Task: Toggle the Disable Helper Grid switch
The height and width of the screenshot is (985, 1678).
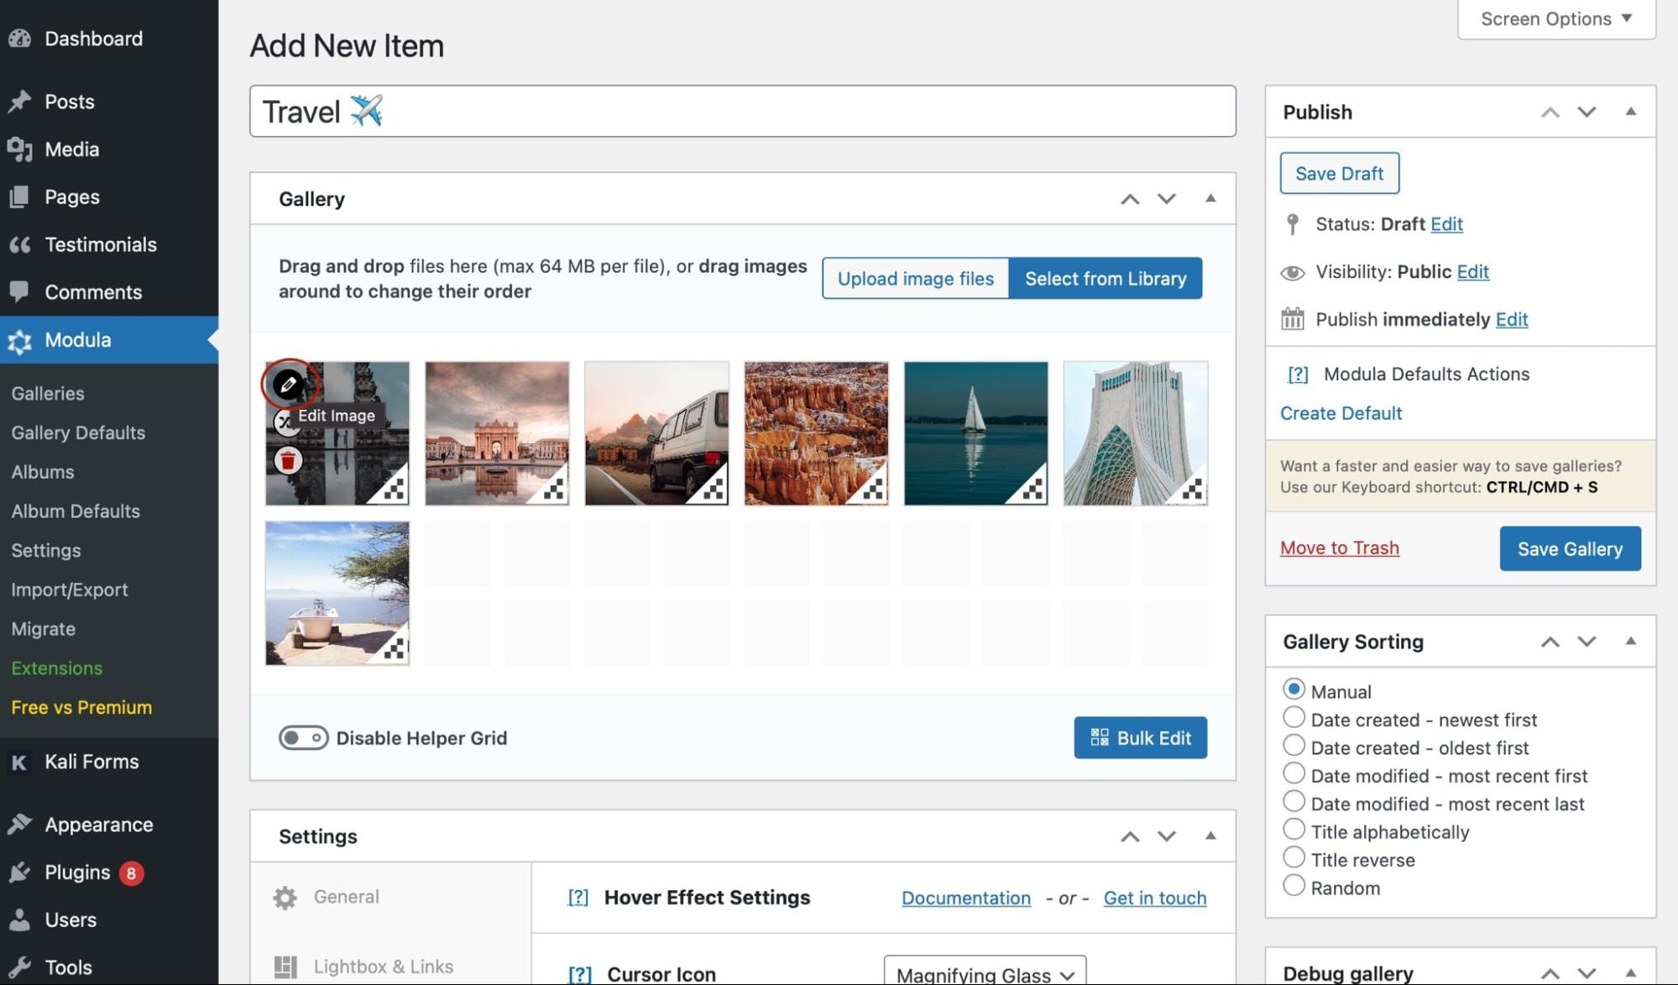Action: (303, 737)
